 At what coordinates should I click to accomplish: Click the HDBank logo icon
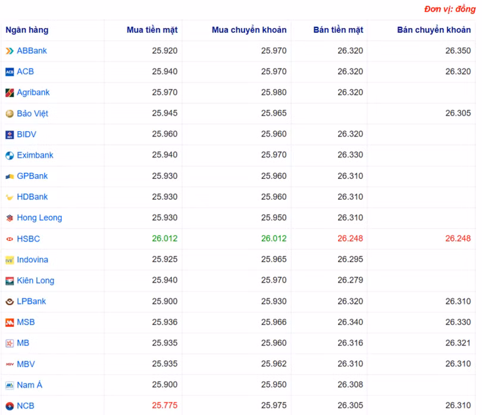coord(9,197)
